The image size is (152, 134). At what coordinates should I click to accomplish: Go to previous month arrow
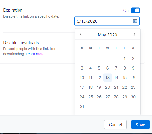point(81,34)
